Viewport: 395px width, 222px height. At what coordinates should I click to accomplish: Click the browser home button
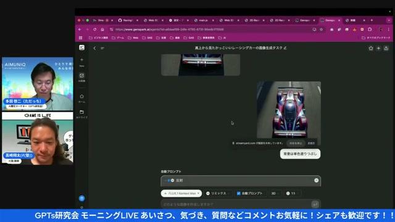[102, 30]
